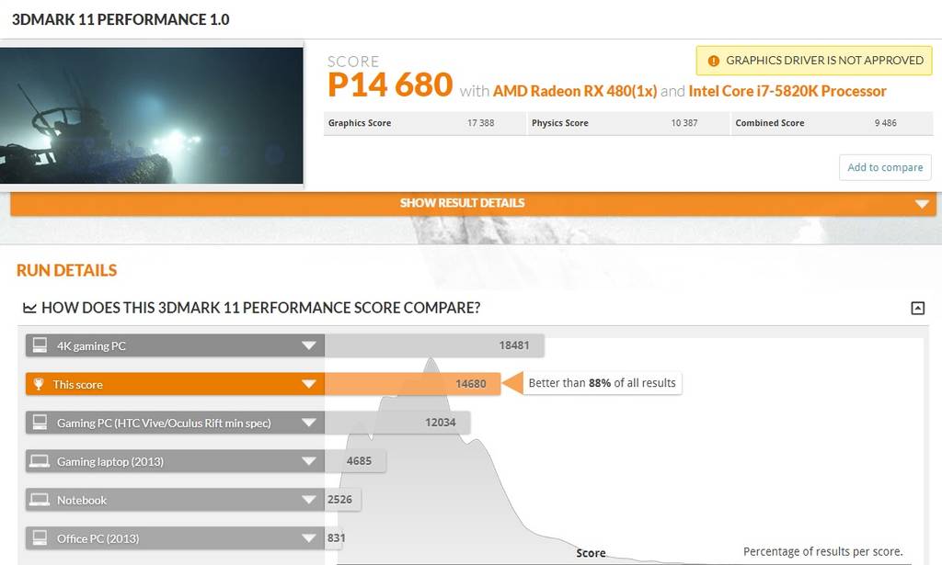Viewport: 942px width, 565px height.
Task: Click the 2526 Notebook score value
Action: (x=340, y=499)
